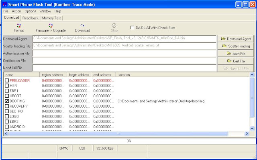
Task: Open the Options menu
Action: point(30,11)
